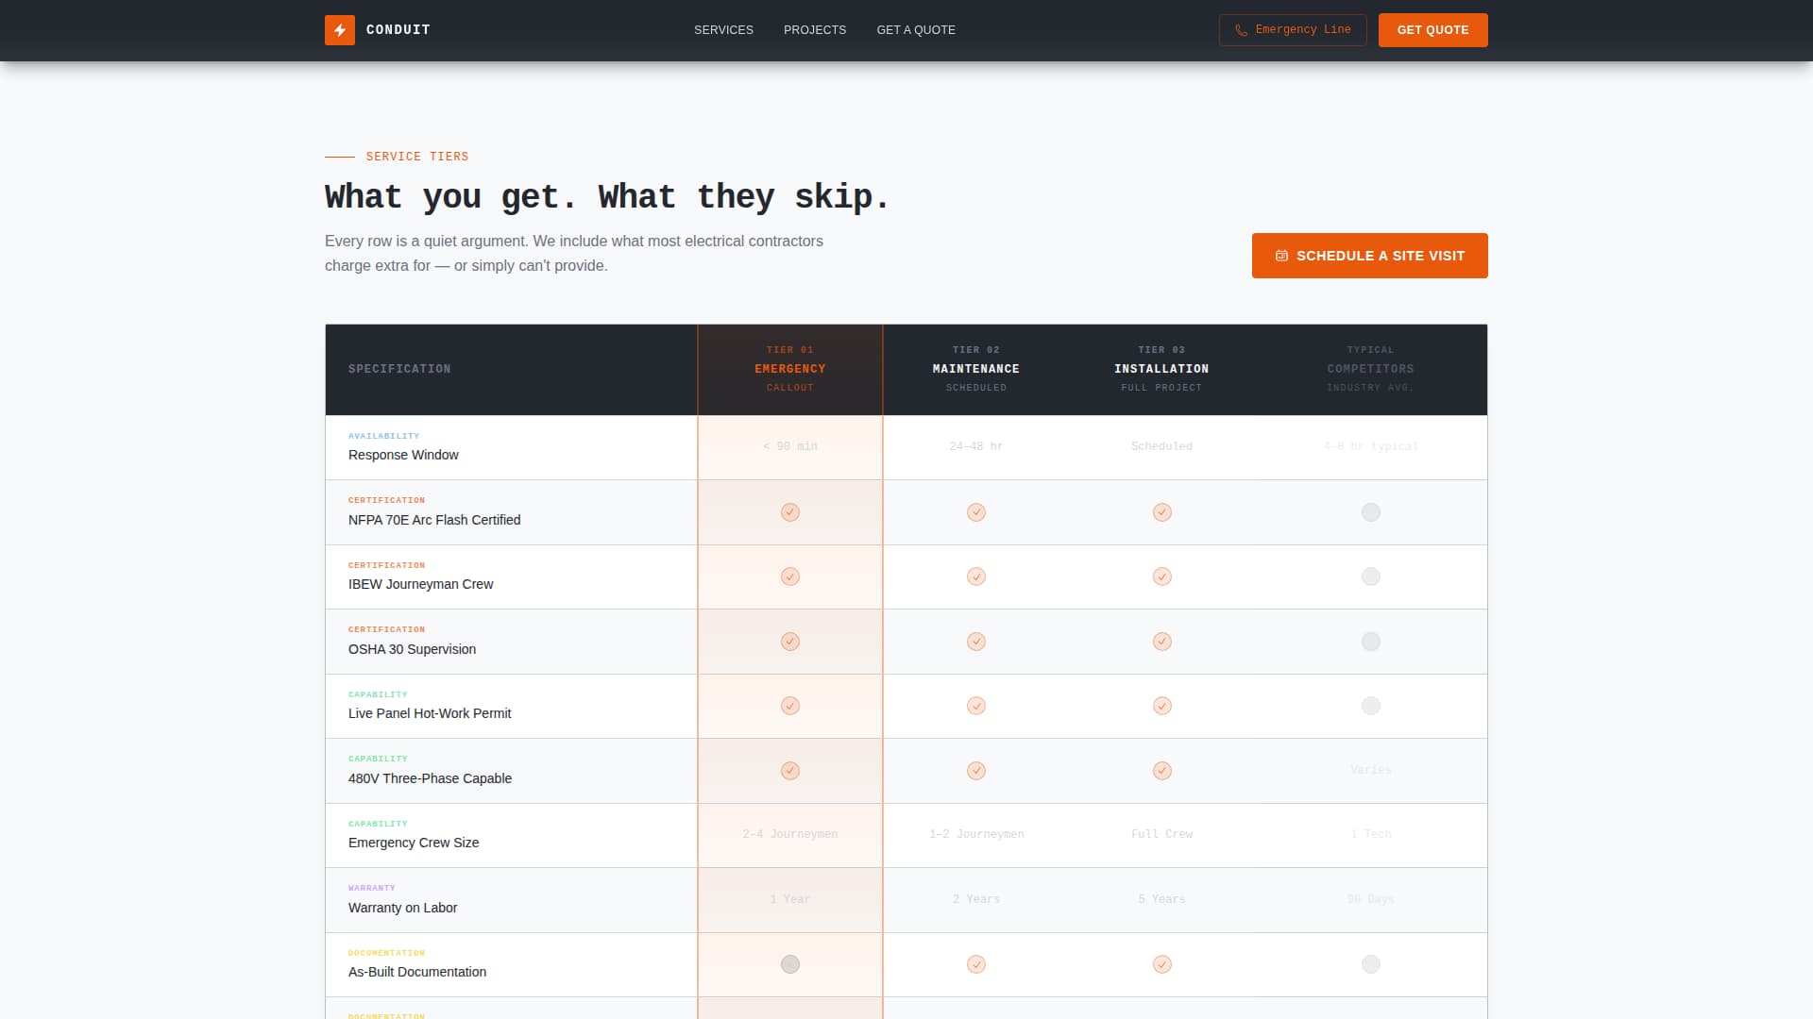
Task: Click Emergency tier checkmark for Live Panel Hot-Work
Action: coord(790,706)
